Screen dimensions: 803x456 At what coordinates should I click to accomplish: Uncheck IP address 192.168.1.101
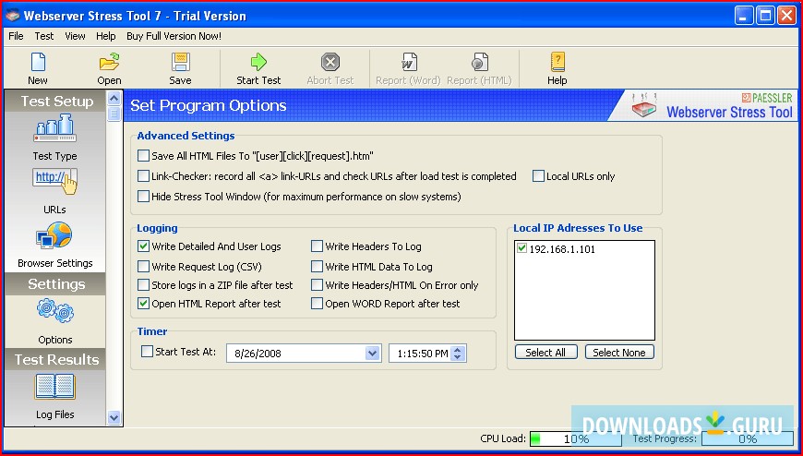(521, 248)
